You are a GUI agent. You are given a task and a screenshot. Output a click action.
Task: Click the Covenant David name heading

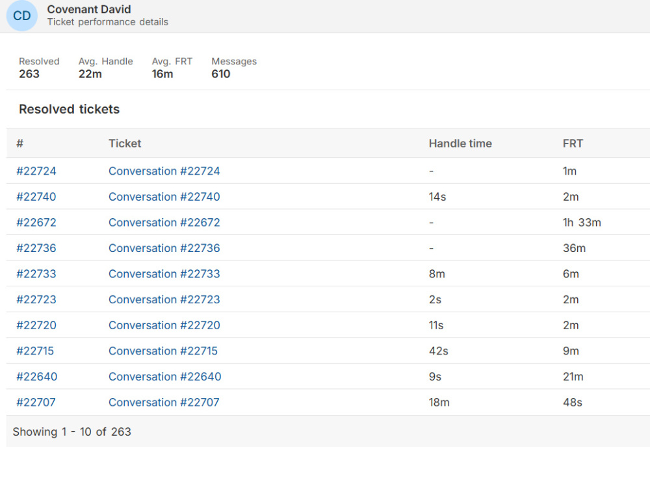tap(88, 9)
